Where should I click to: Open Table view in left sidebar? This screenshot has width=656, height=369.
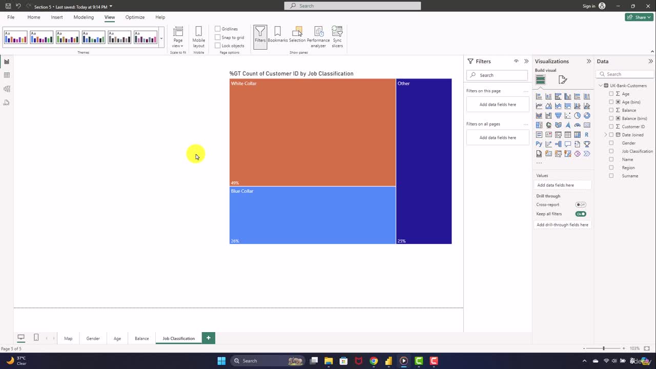click(7, 75)
